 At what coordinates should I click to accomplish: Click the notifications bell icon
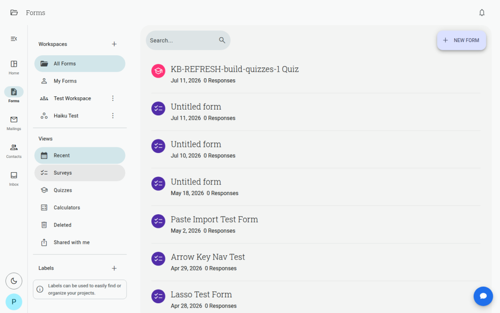pyautogui.click(x=482, y=12)
